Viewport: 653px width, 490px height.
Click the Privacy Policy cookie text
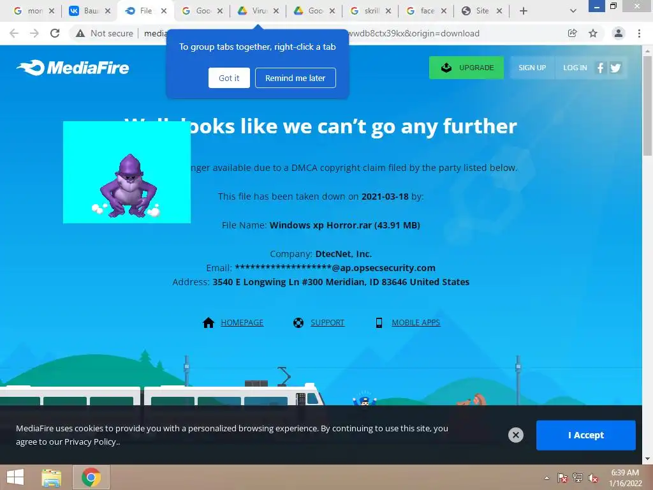pyautogui.click(x=90, y=442)
